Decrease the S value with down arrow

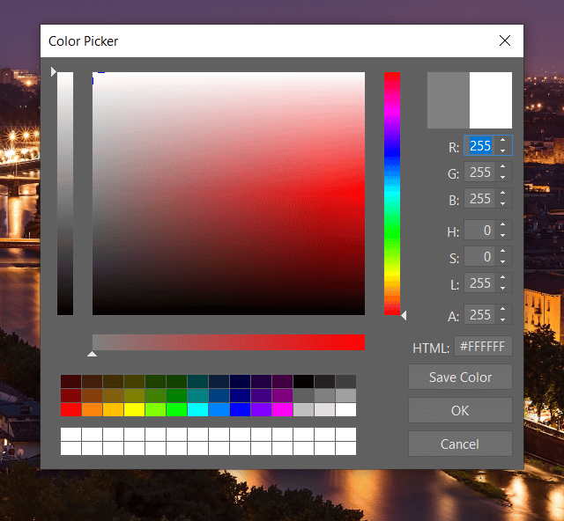[503, 261]
